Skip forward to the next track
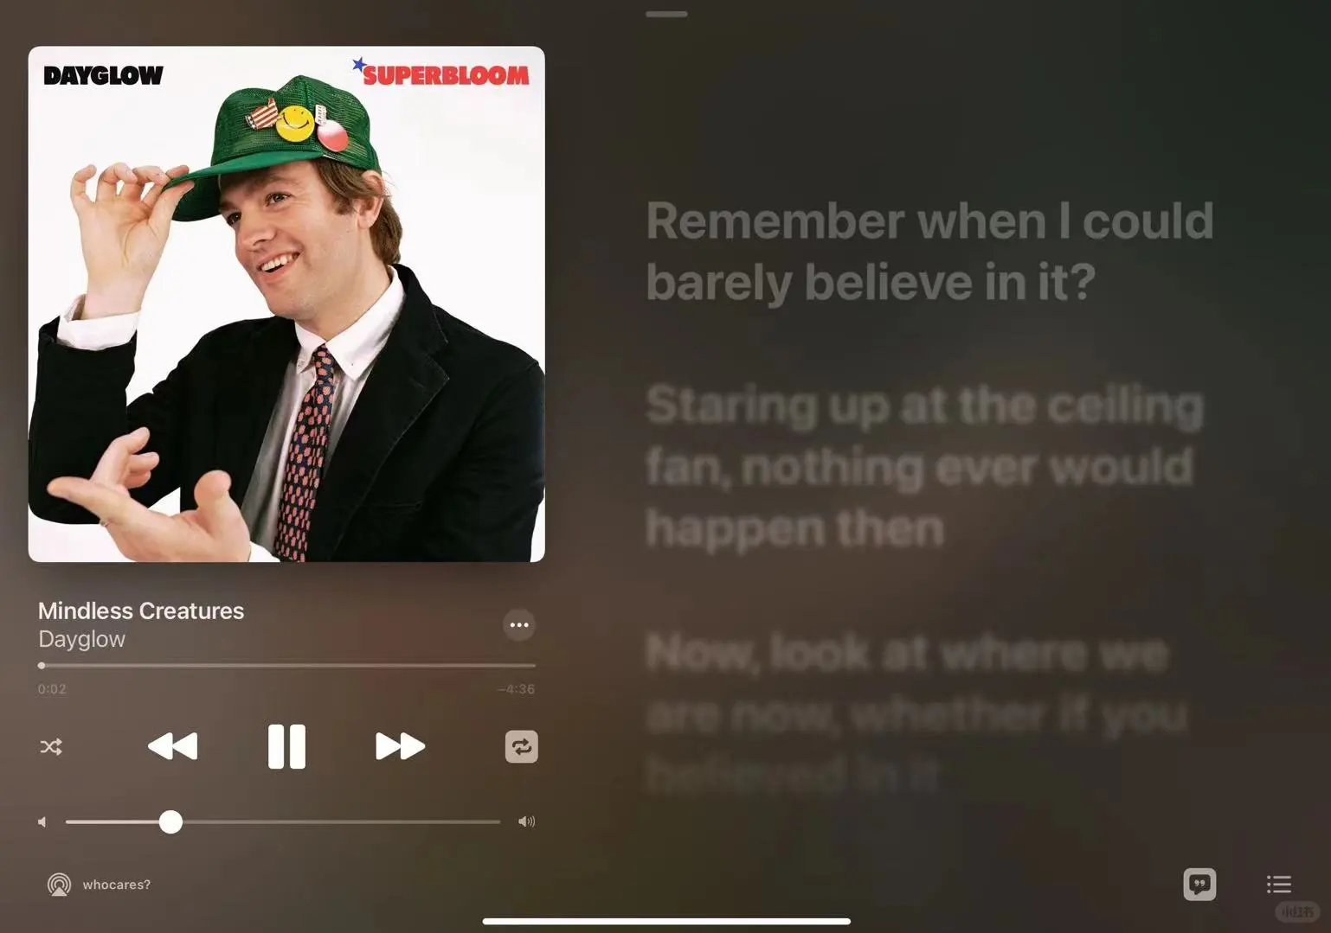Viewport: 1331px width, 933px height. coord(400,746)
